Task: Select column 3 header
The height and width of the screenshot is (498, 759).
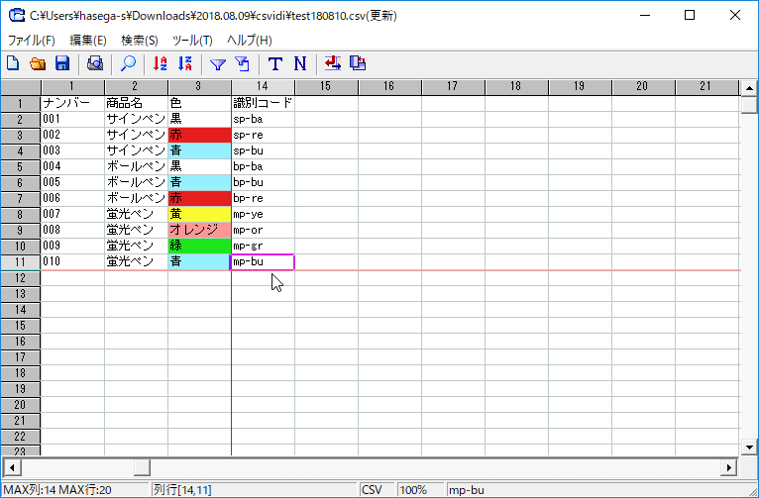Action: [199, 87]
